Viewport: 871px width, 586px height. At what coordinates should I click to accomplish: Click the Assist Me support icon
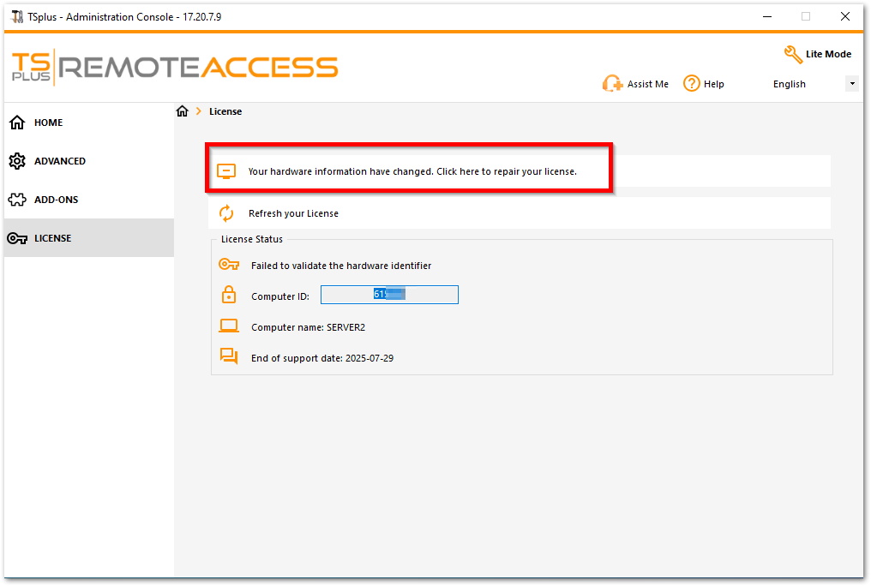tap(613, 83)
